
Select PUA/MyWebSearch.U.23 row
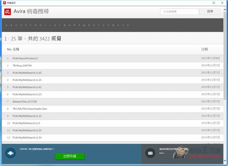[x=113, y=95]
